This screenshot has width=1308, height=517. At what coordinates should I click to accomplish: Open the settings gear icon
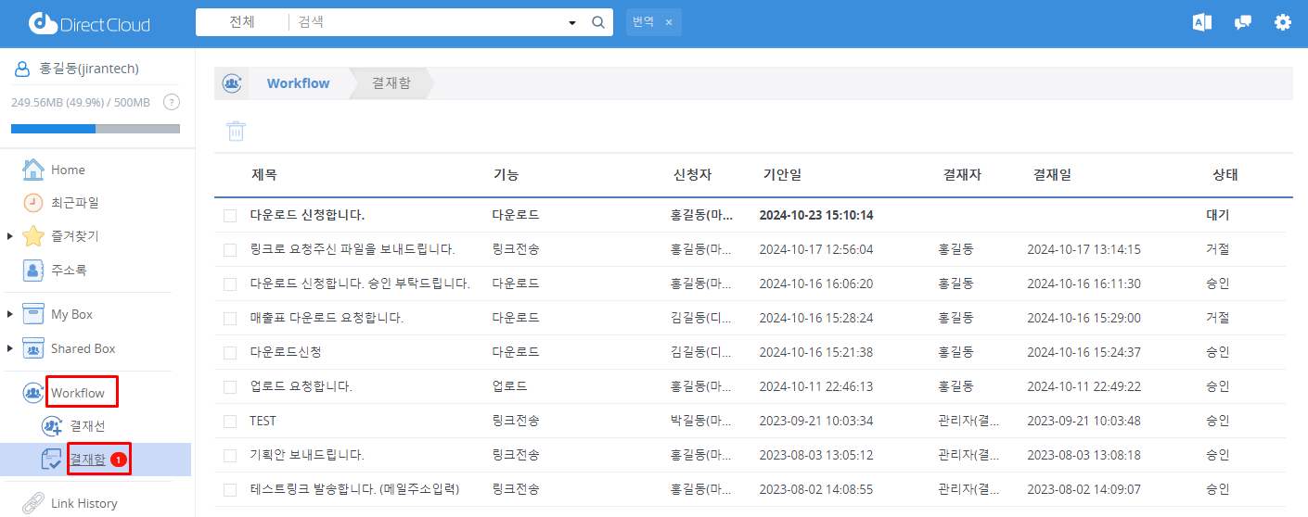(x=1282, y=23)
